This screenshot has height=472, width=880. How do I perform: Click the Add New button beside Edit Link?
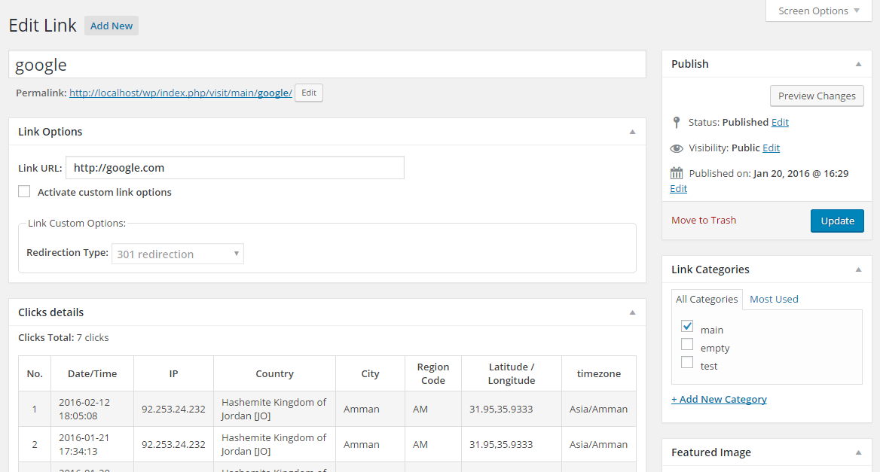pyautogui.click(x=112, y=26)
